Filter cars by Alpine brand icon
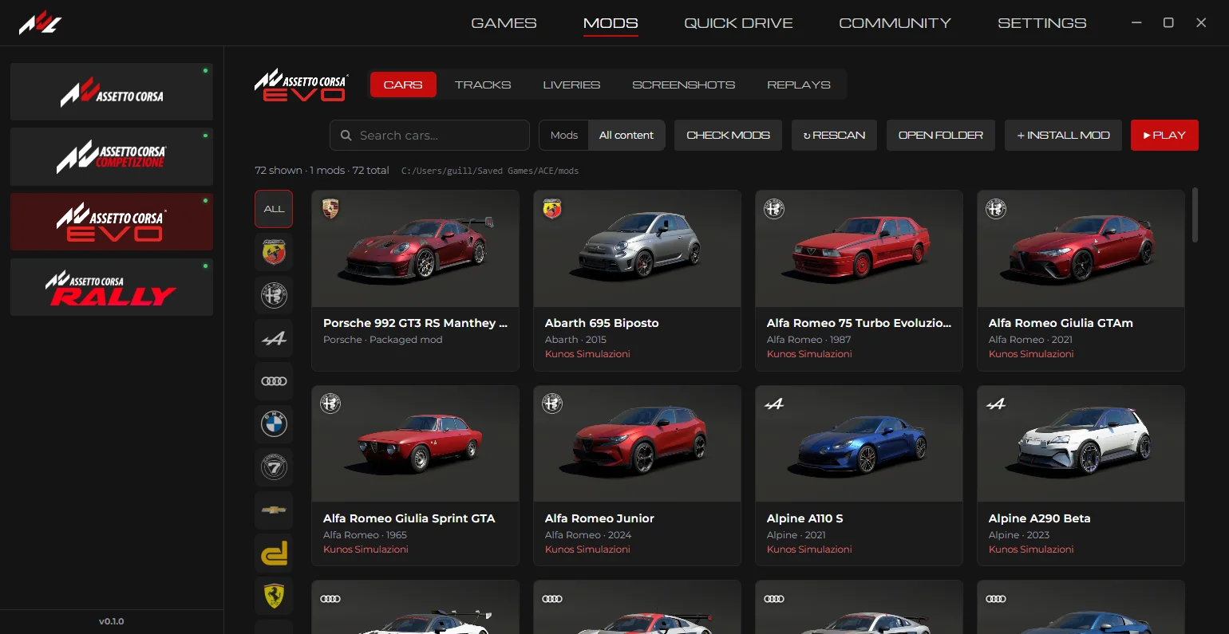Viewport: 1229px width, 634px height. 274,338
